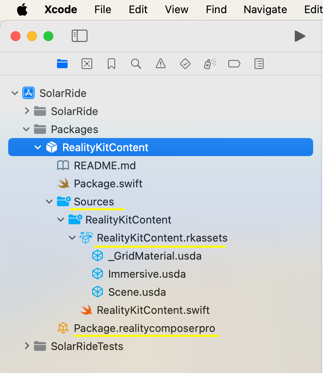Screen dimensions: 323x373
Task: Toggle the navigator sidebar visibility
Action: 80,36
